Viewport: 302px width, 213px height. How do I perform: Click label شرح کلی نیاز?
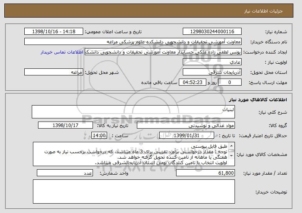pyautogui.click(x=273, y=112)
